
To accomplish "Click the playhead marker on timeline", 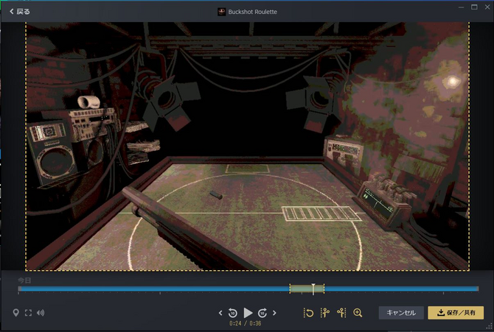I will tap(313, 288).
